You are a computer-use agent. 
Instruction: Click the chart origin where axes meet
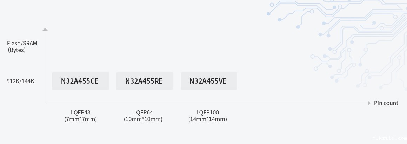tap(45, 103)
